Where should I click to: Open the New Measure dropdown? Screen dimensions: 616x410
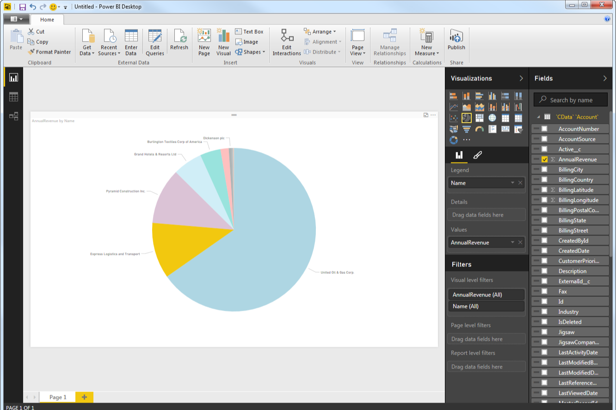coord(426,43)
